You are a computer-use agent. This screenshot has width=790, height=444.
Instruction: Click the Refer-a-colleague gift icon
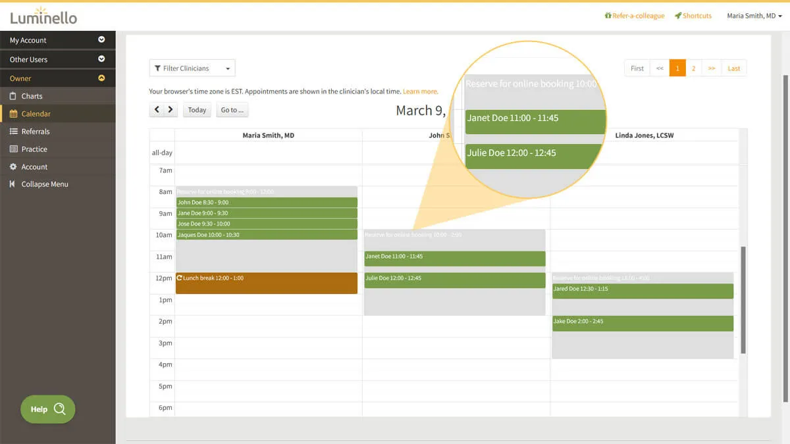(x=610, y=15)
